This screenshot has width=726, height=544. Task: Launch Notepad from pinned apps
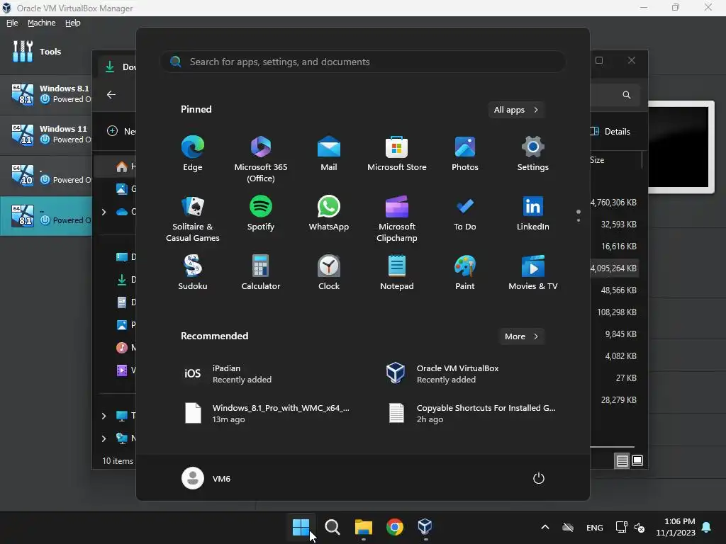point(397,273)
